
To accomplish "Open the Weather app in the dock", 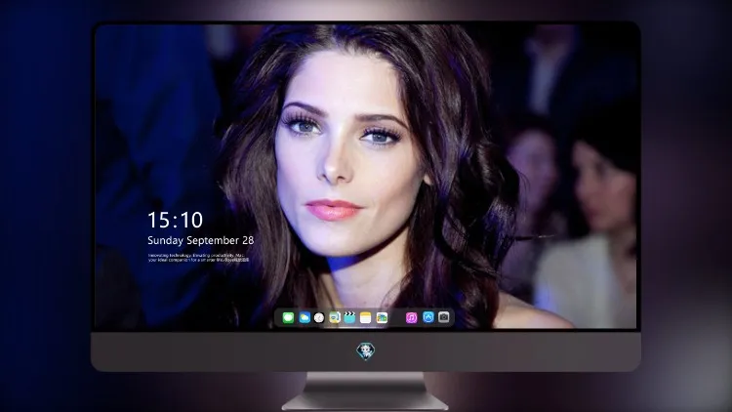I will click(305, 317).
